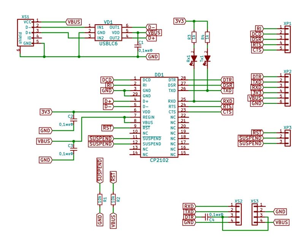Select the Tx1 LED symbol

click(207, 59)
